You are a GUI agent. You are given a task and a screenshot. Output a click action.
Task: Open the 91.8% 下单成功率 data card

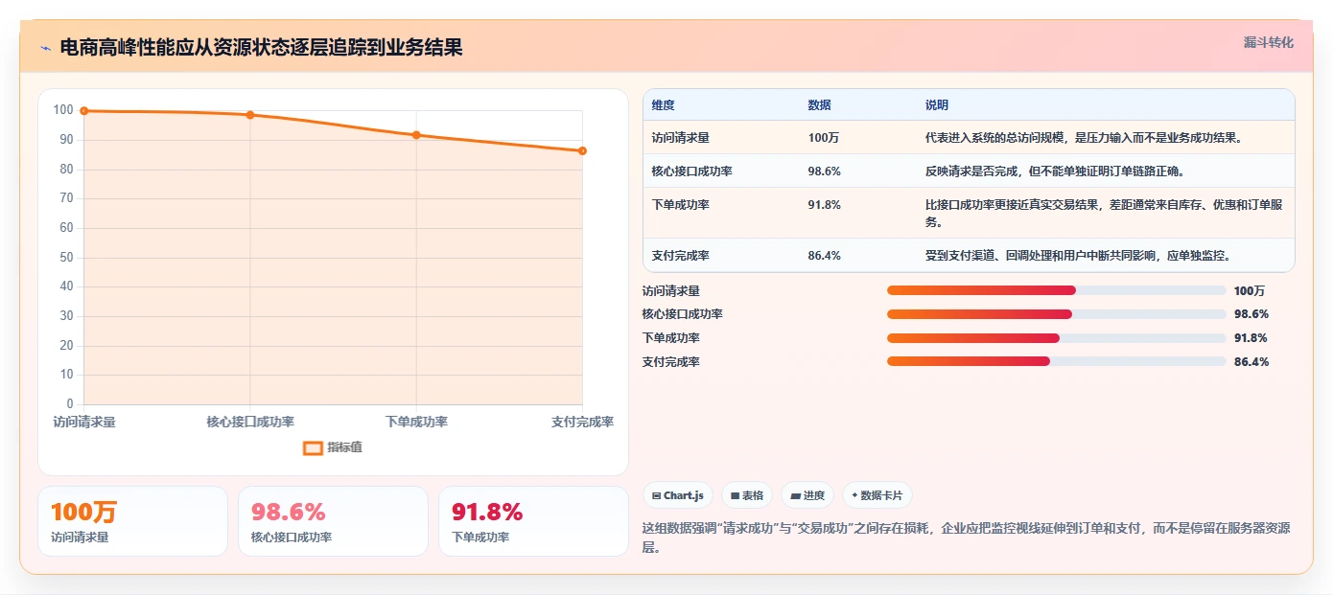(533, 521)
